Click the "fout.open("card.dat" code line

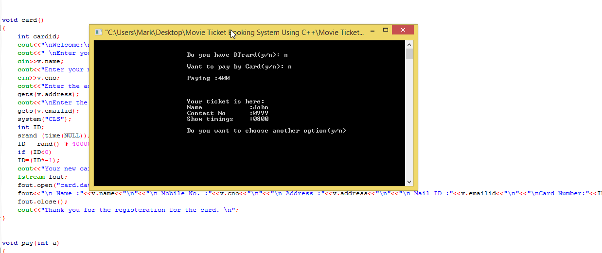tap(53, 185)
